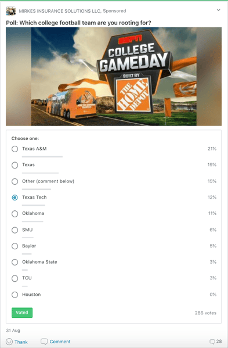
Task: Click the Mirkes Insurance Solutions avatar
Action: click(10, 11)
